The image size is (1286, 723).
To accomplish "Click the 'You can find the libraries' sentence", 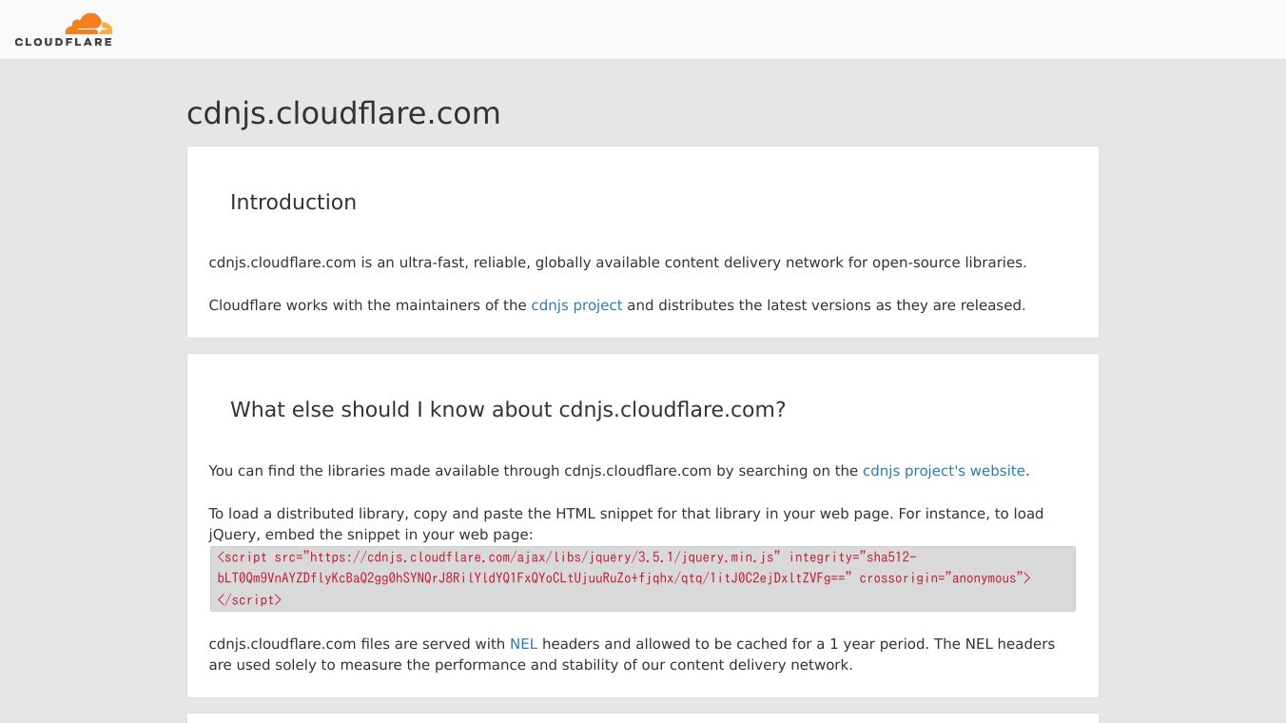I will 533,471.
